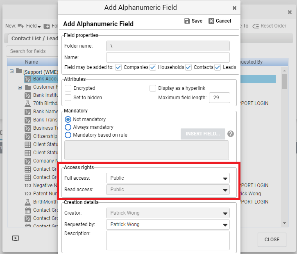297x254 pixels.
Task: Click the Reset Order icon
Action: coord(256,26)
